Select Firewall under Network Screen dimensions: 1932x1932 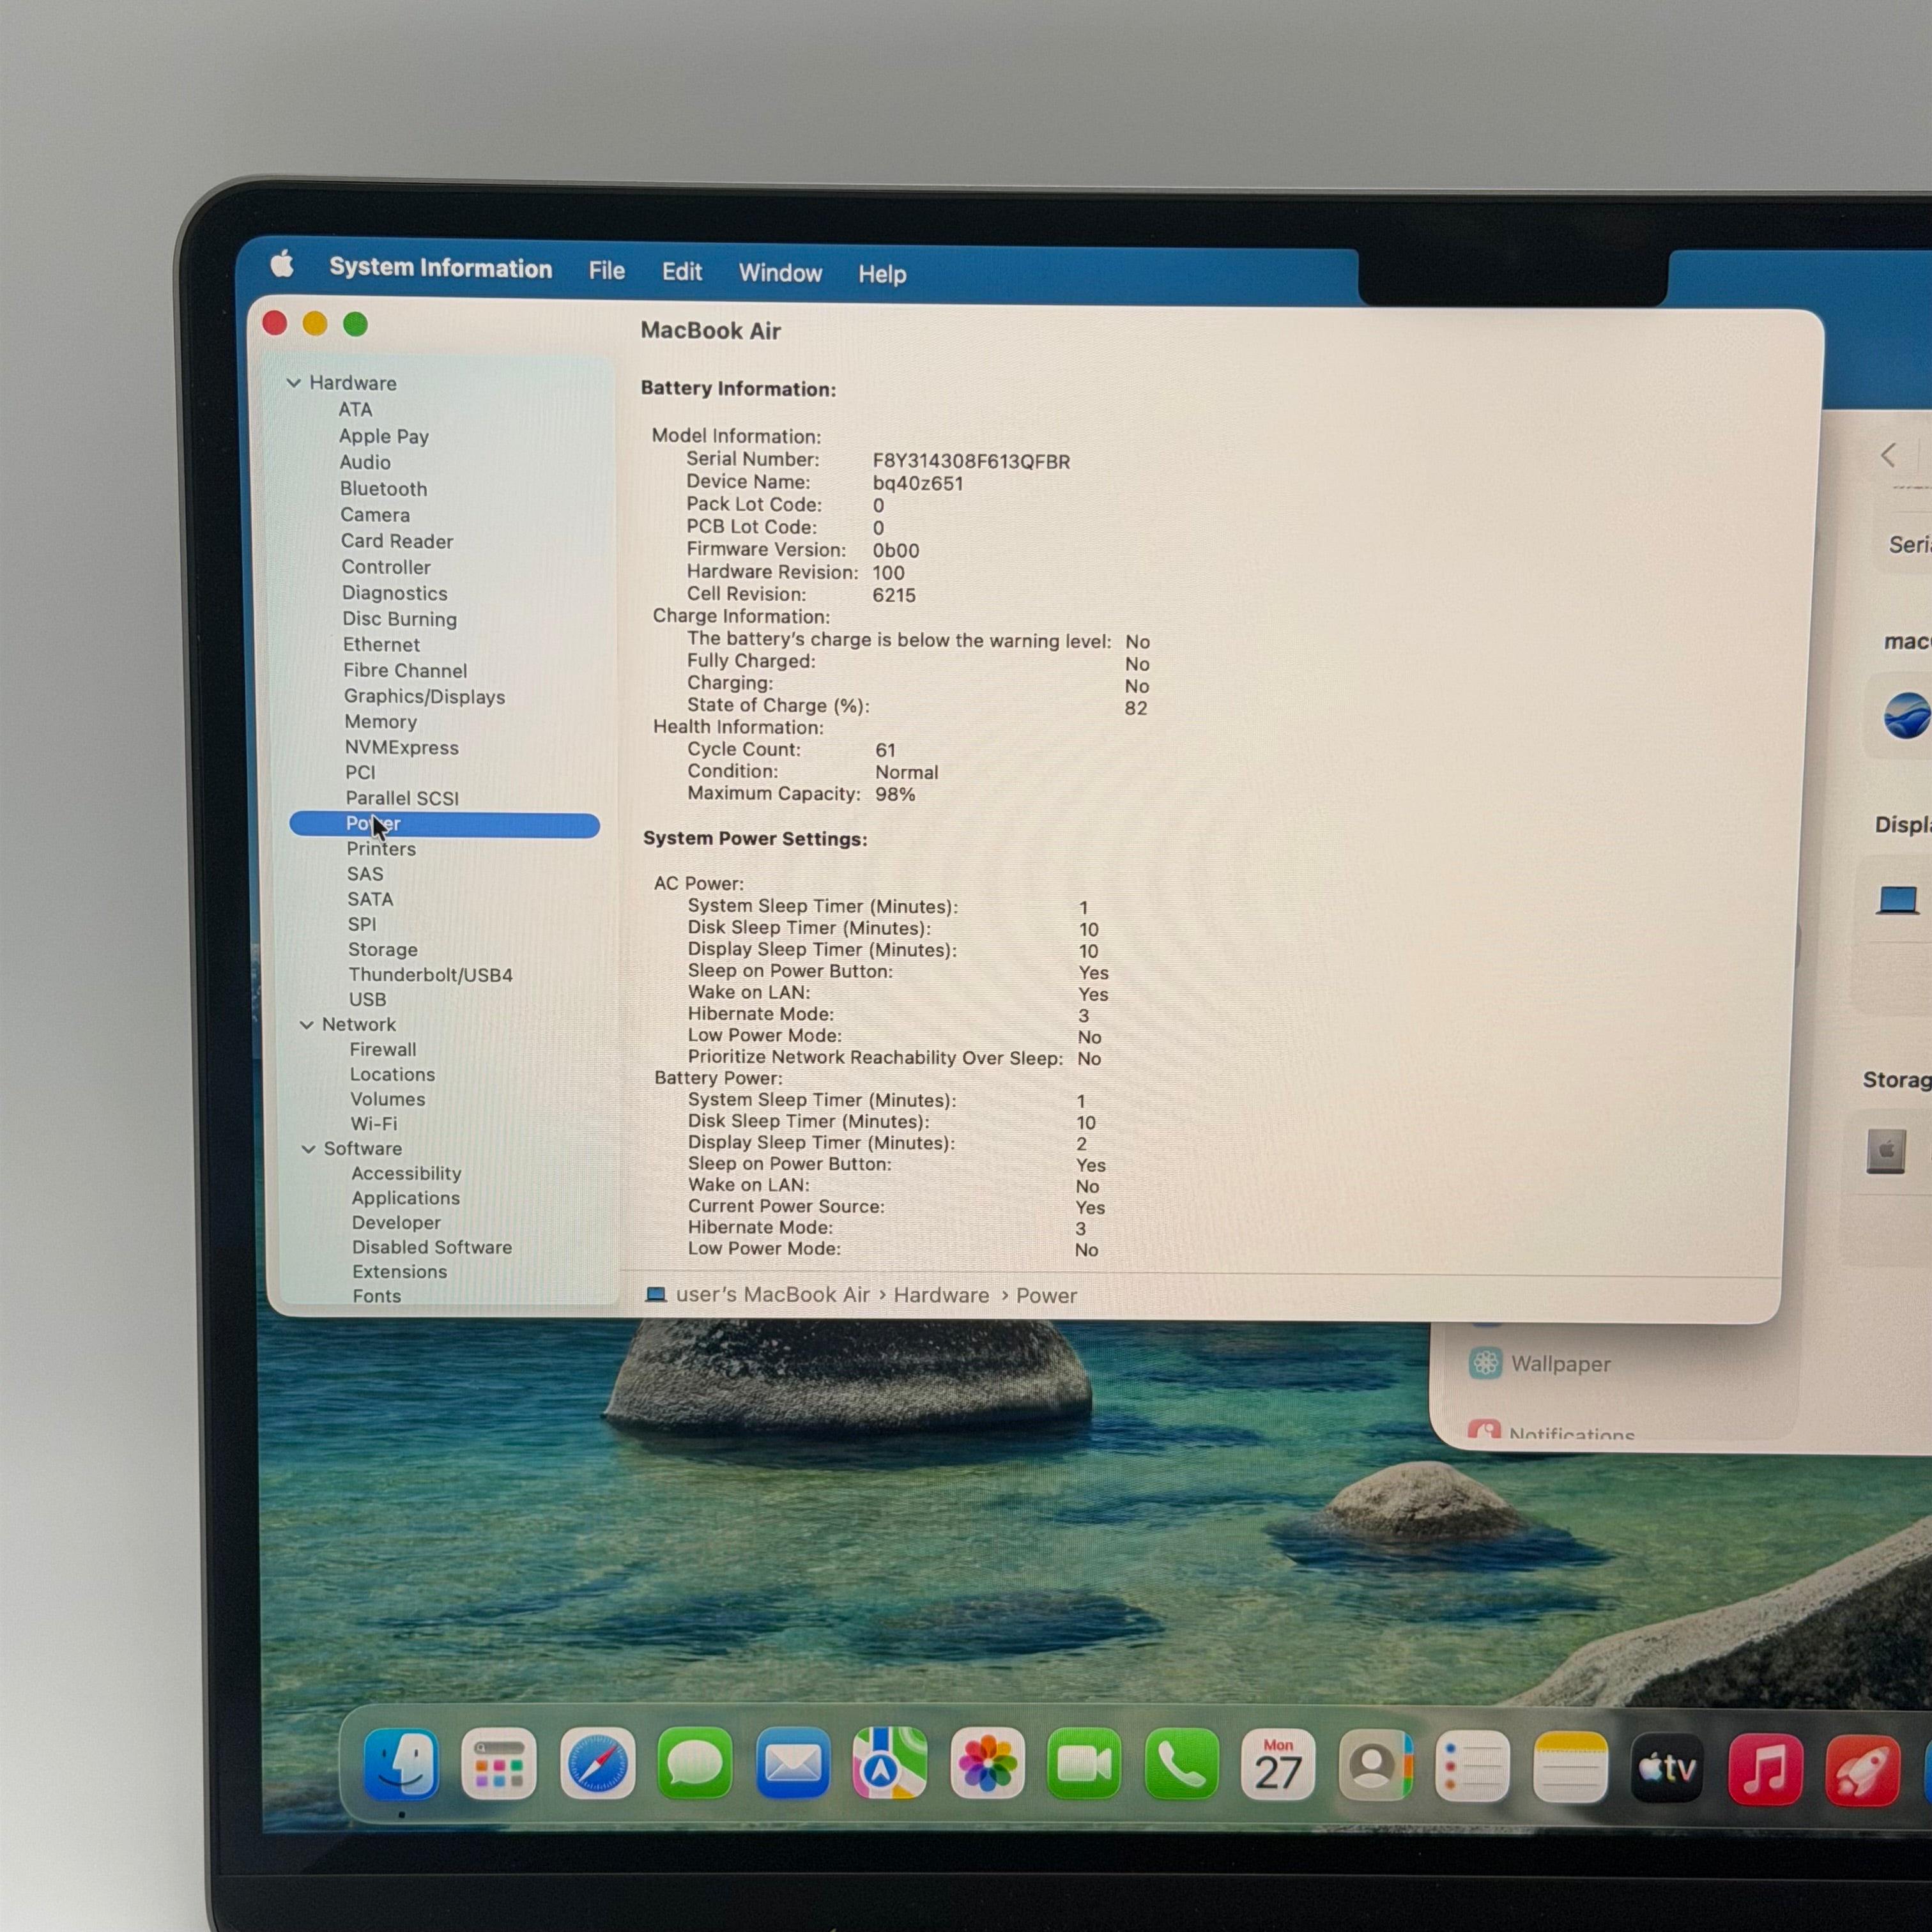(383, 1050)
